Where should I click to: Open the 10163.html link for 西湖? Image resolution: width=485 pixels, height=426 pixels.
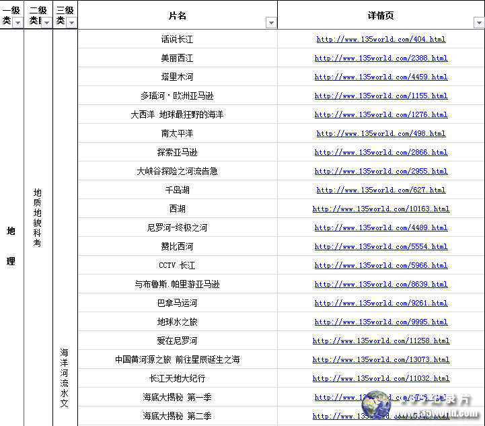[381, 209]
